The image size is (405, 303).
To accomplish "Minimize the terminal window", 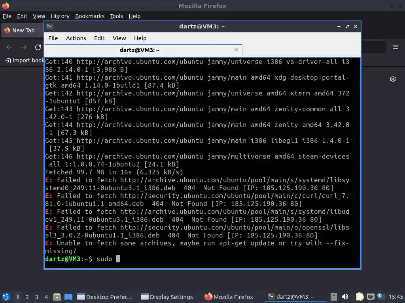I will [339, 26].
